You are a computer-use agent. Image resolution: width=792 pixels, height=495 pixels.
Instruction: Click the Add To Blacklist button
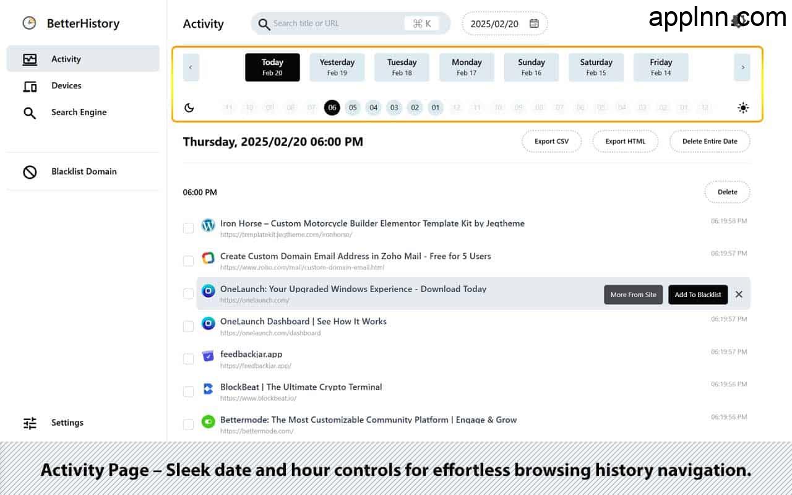697,295
